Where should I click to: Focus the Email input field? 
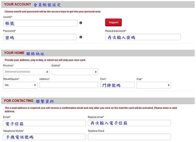[x=44, y=123]
